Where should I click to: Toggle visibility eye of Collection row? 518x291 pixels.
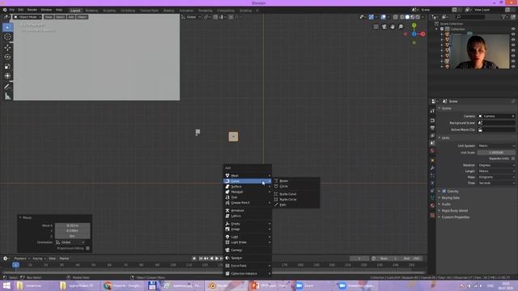(x=513, y=29)
